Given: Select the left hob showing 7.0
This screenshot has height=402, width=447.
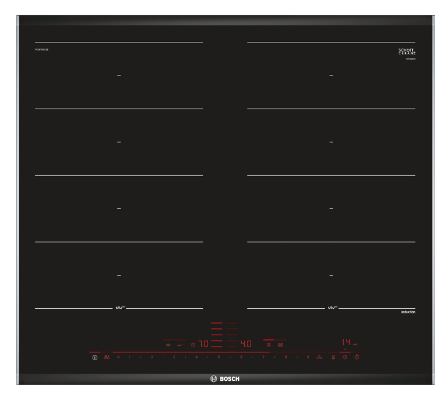Looking at the screenshot, I should pos(203,344).
